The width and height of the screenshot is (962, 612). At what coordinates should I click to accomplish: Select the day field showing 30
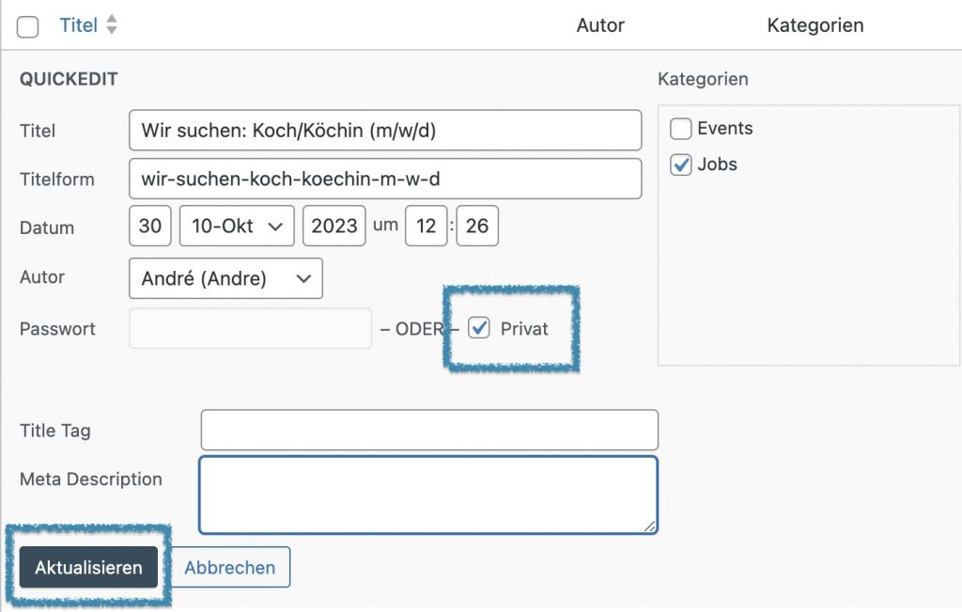(150, 227)
